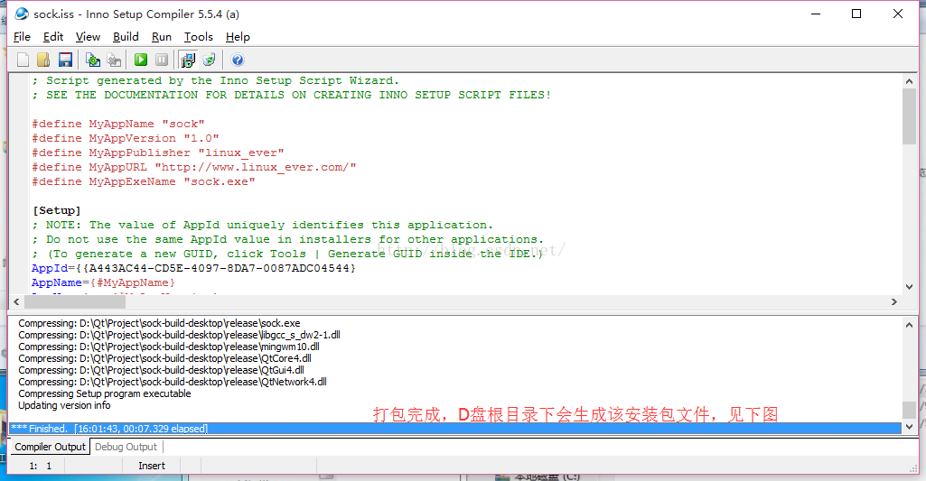Image resolution: width=926 pixels, height=481 pixels.
Task: Click the editor vertical scrollbar thumb
Action: 909,116
